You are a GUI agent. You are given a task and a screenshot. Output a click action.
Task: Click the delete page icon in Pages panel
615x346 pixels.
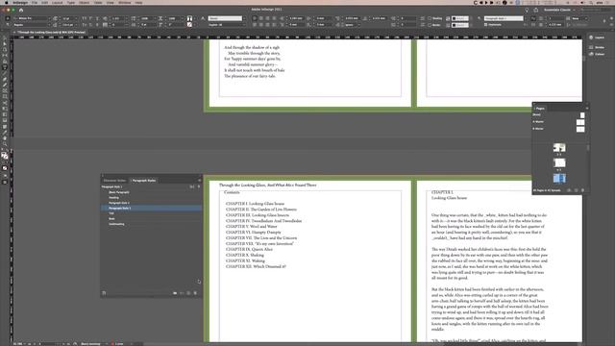click(x=583, y=190)
